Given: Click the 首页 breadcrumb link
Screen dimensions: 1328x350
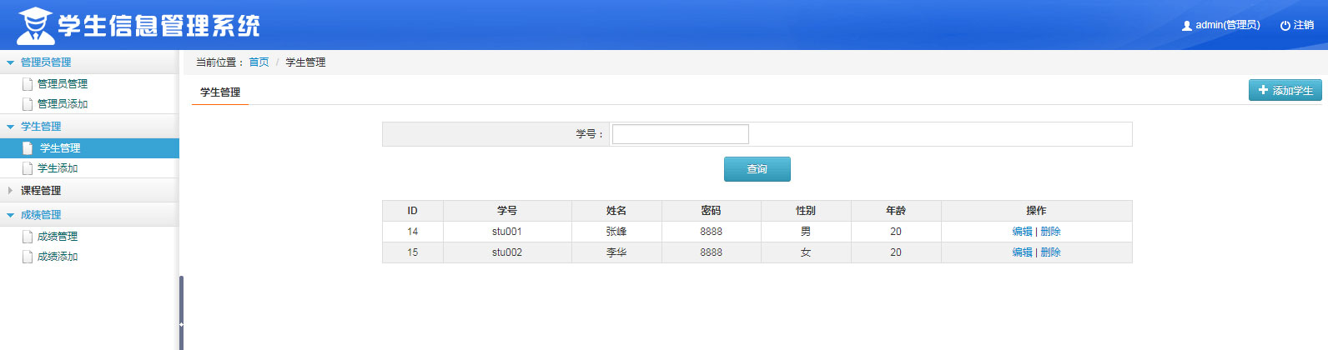Looking at the screenshot, I should coord(259,62).
